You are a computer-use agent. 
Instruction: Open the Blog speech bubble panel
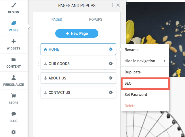click(14, 117)
